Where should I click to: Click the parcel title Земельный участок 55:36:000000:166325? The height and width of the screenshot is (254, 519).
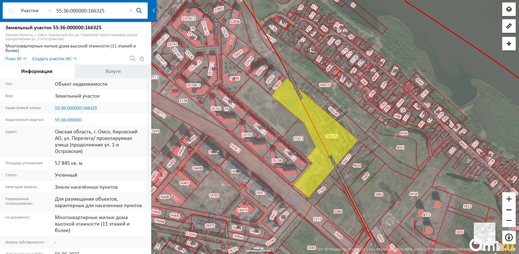point(53,28)
